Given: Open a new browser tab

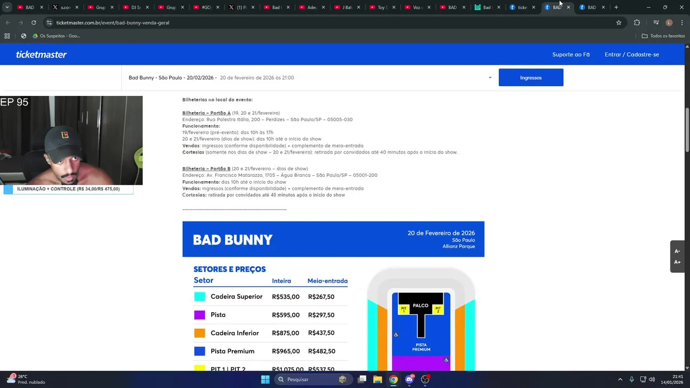Looking at the screenshot, I should tap(616, 8).
